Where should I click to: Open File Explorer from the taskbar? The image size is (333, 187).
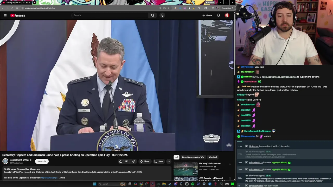pyautogui.click(x=164, y=184)
